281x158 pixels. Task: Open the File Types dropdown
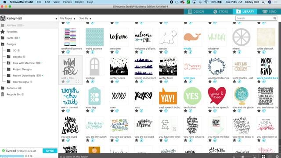coord(67,18)
